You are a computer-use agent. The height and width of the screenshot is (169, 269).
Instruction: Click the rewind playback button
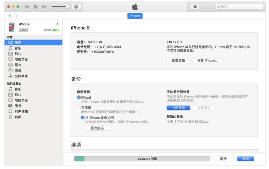point(27,7)
